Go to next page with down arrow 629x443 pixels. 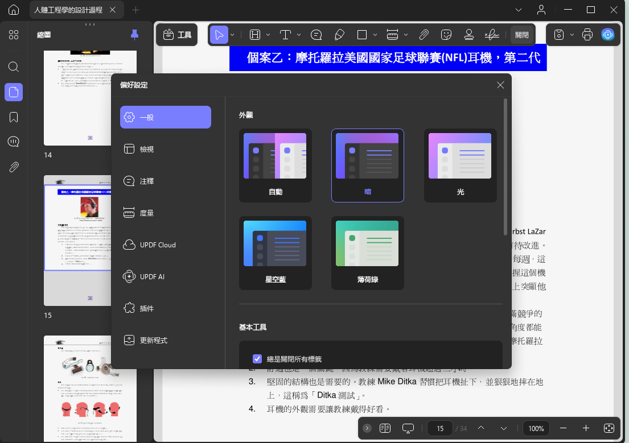tap(504, 428)
